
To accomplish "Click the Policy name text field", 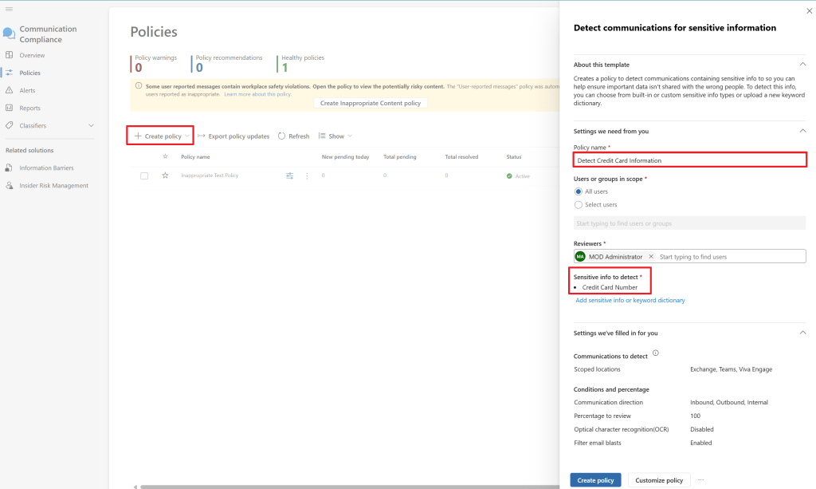I will point(689,160).
